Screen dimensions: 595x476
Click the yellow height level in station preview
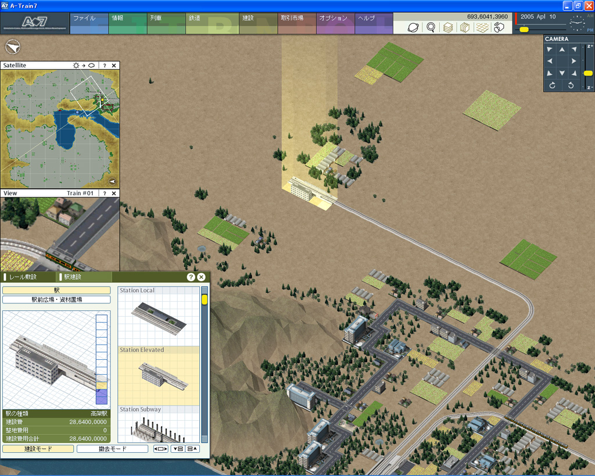102,386
